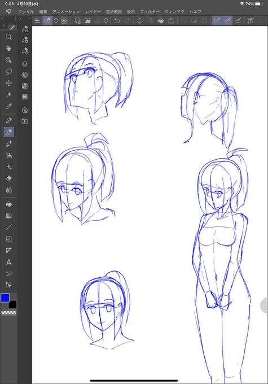Open the フィルター menu

150,11
